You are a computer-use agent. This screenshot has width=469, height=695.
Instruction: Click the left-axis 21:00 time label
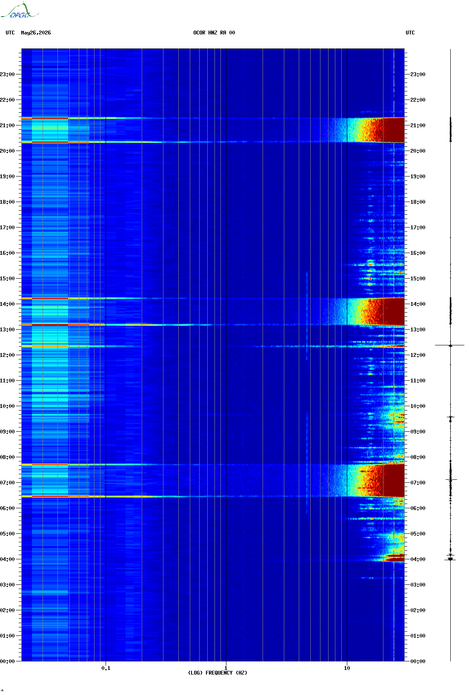(7, 125)
